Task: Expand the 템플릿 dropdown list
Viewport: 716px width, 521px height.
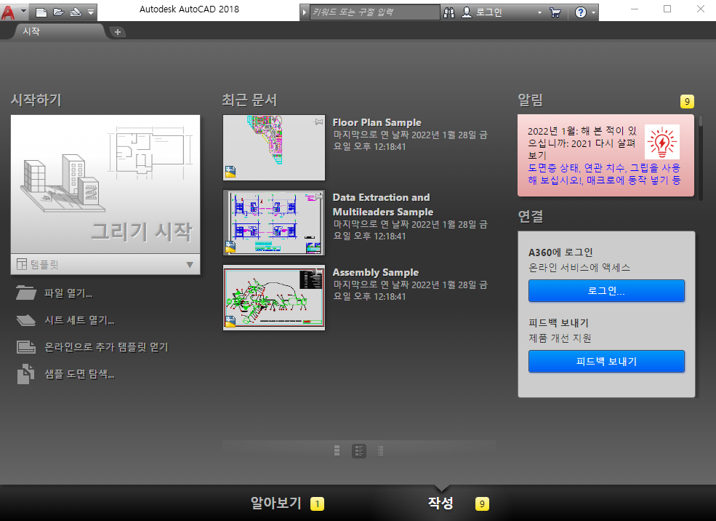Action: click(x=105, y=264)
